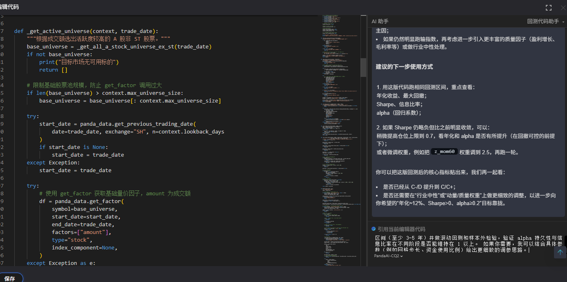The image size is (567, 282).
Task: Open the 回测代码助手 assistant dropdown
Action: coord(546,21)
